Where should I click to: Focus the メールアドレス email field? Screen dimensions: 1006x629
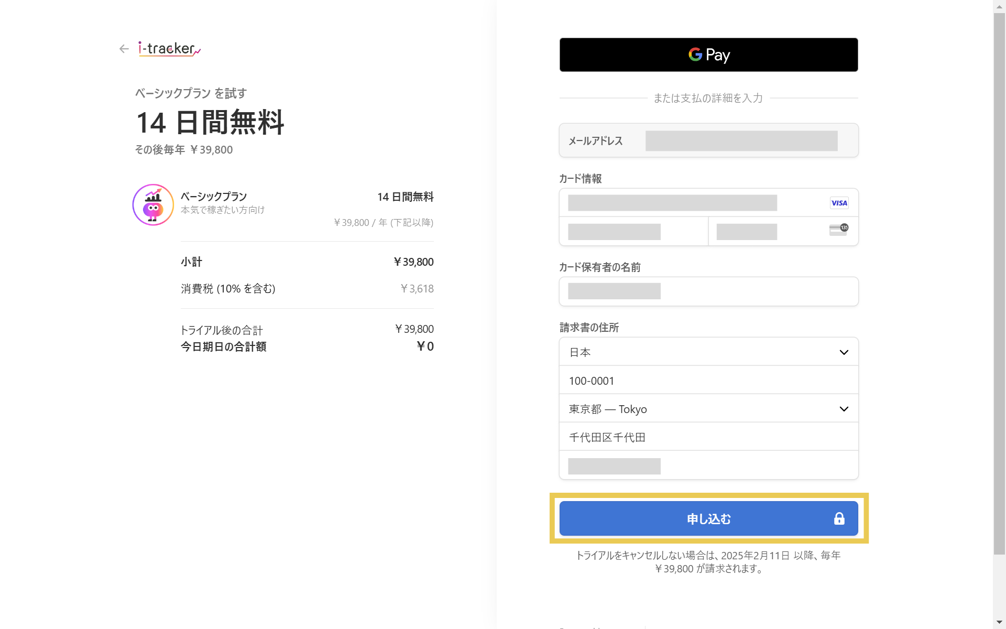coord(741,140)
